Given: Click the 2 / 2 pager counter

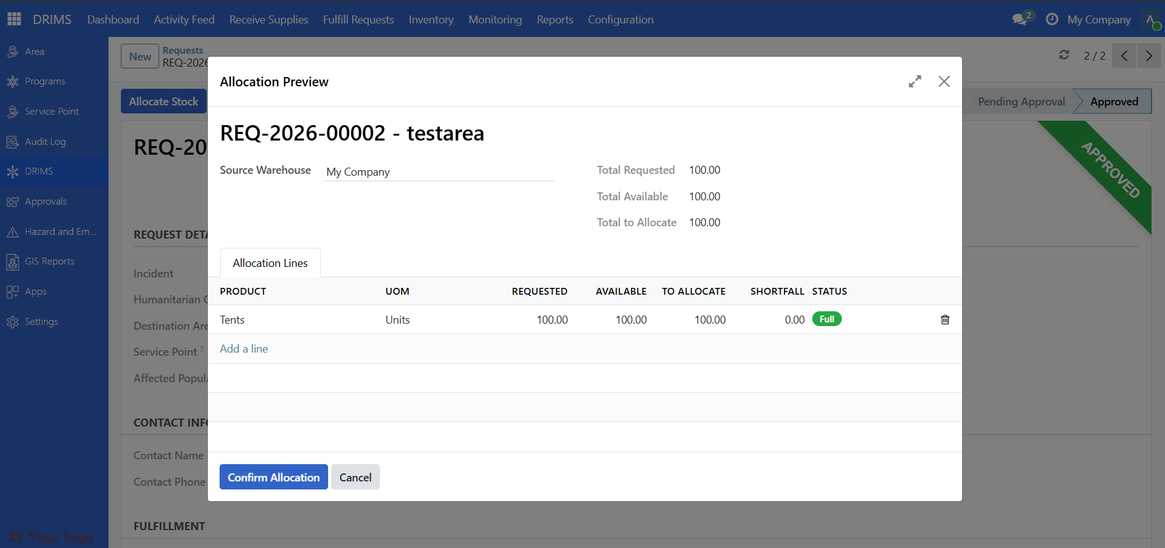Looking at the screenshot, I should (1095, 56).
